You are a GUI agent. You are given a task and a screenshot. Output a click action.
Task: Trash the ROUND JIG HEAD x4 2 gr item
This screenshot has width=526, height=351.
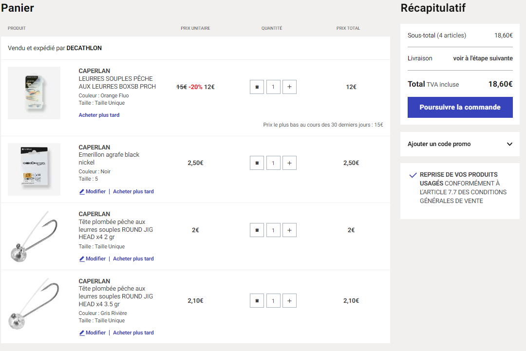pos(257,230)
